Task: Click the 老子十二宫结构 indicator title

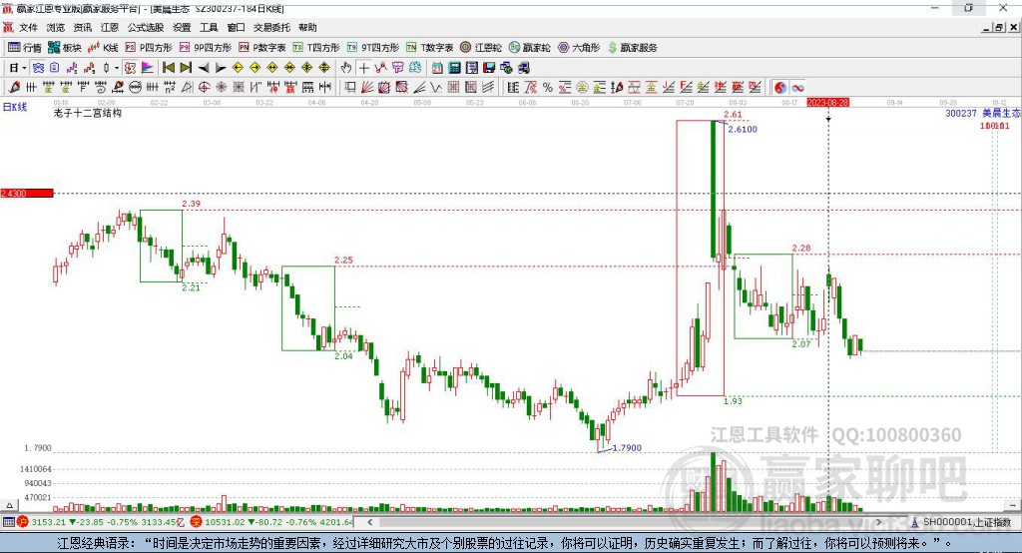Action: (88, 113)
